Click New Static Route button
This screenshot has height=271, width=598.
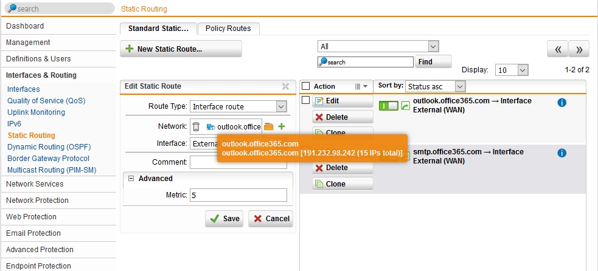[181, 49]
